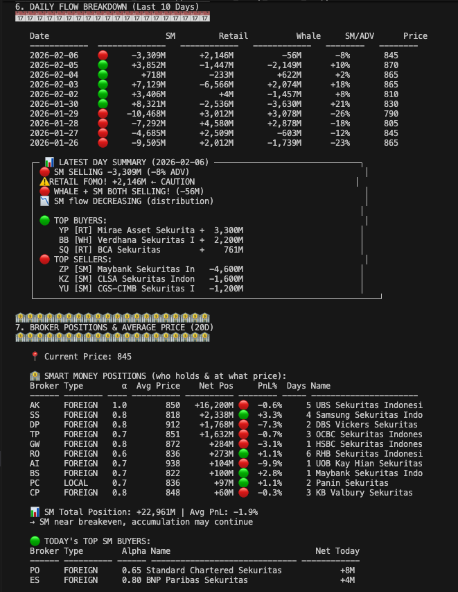
Task: Click red circle beside SM SELLING line
Action: pyautogui.click(x=44, y=172)
